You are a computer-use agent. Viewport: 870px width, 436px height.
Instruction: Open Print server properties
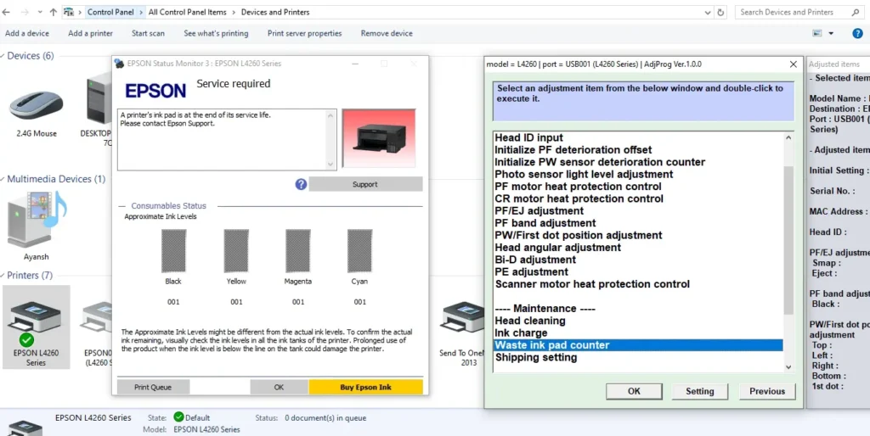[x=305, y=33]
